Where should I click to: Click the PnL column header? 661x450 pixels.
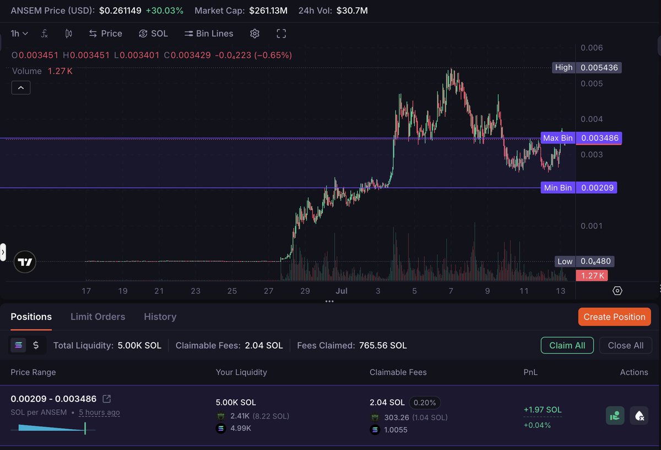coord(530,372)
